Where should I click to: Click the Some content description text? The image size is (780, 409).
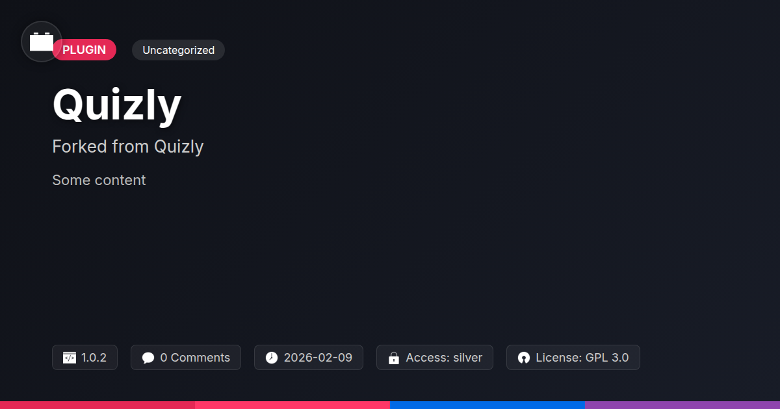click(99, 180)
